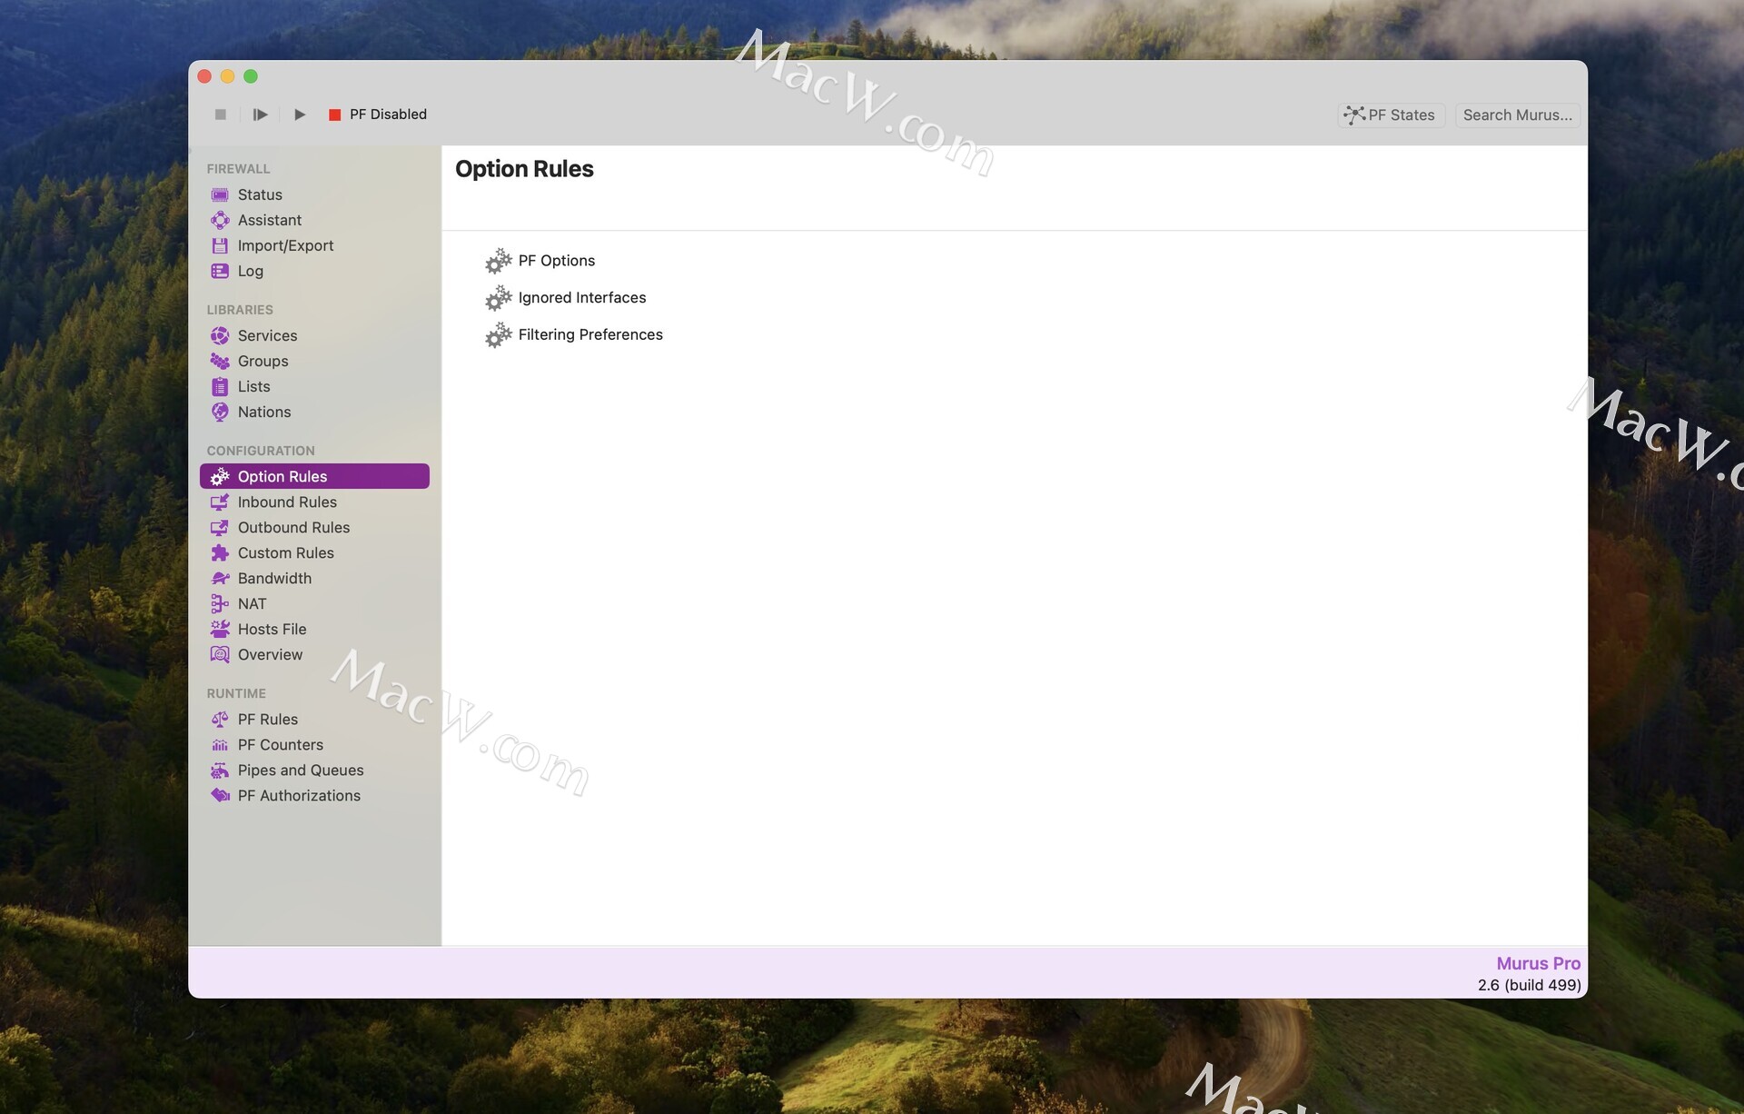Viewport: 1744px width, 1114px height.
Task: Open Pipes and Queues view
Action: click(300, 770)
